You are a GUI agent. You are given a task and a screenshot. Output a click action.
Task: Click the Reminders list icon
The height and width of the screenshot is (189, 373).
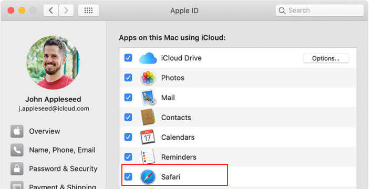tap(148, 156)
